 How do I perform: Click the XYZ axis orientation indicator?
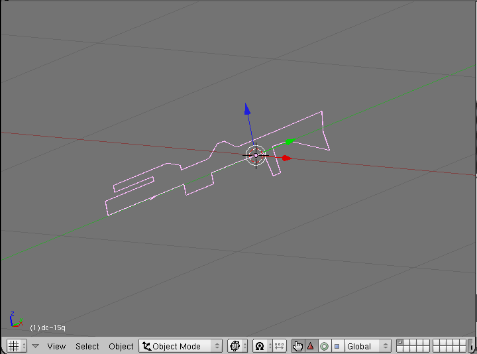(16, 320)
